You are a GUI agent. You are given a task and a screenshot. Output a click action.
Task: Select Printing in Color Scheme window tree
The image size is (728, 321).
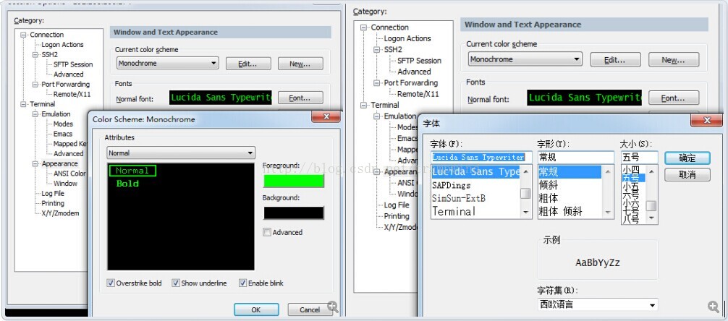53,203
